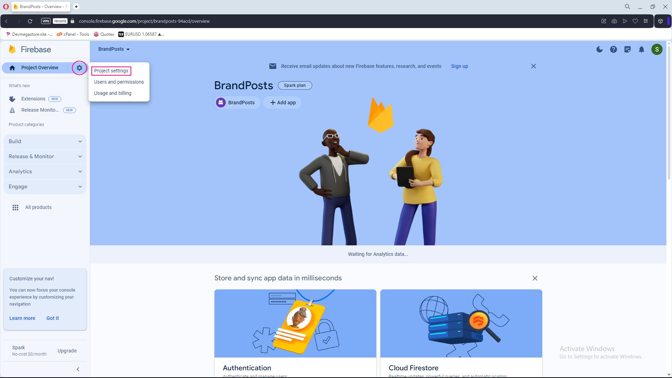Click the Upgrade plan button

coord(67,351)
